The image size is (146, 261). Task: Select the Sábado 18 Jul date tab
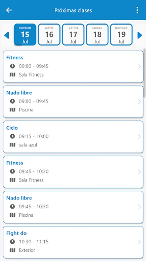pyautogui.click(x=97, y=35)
